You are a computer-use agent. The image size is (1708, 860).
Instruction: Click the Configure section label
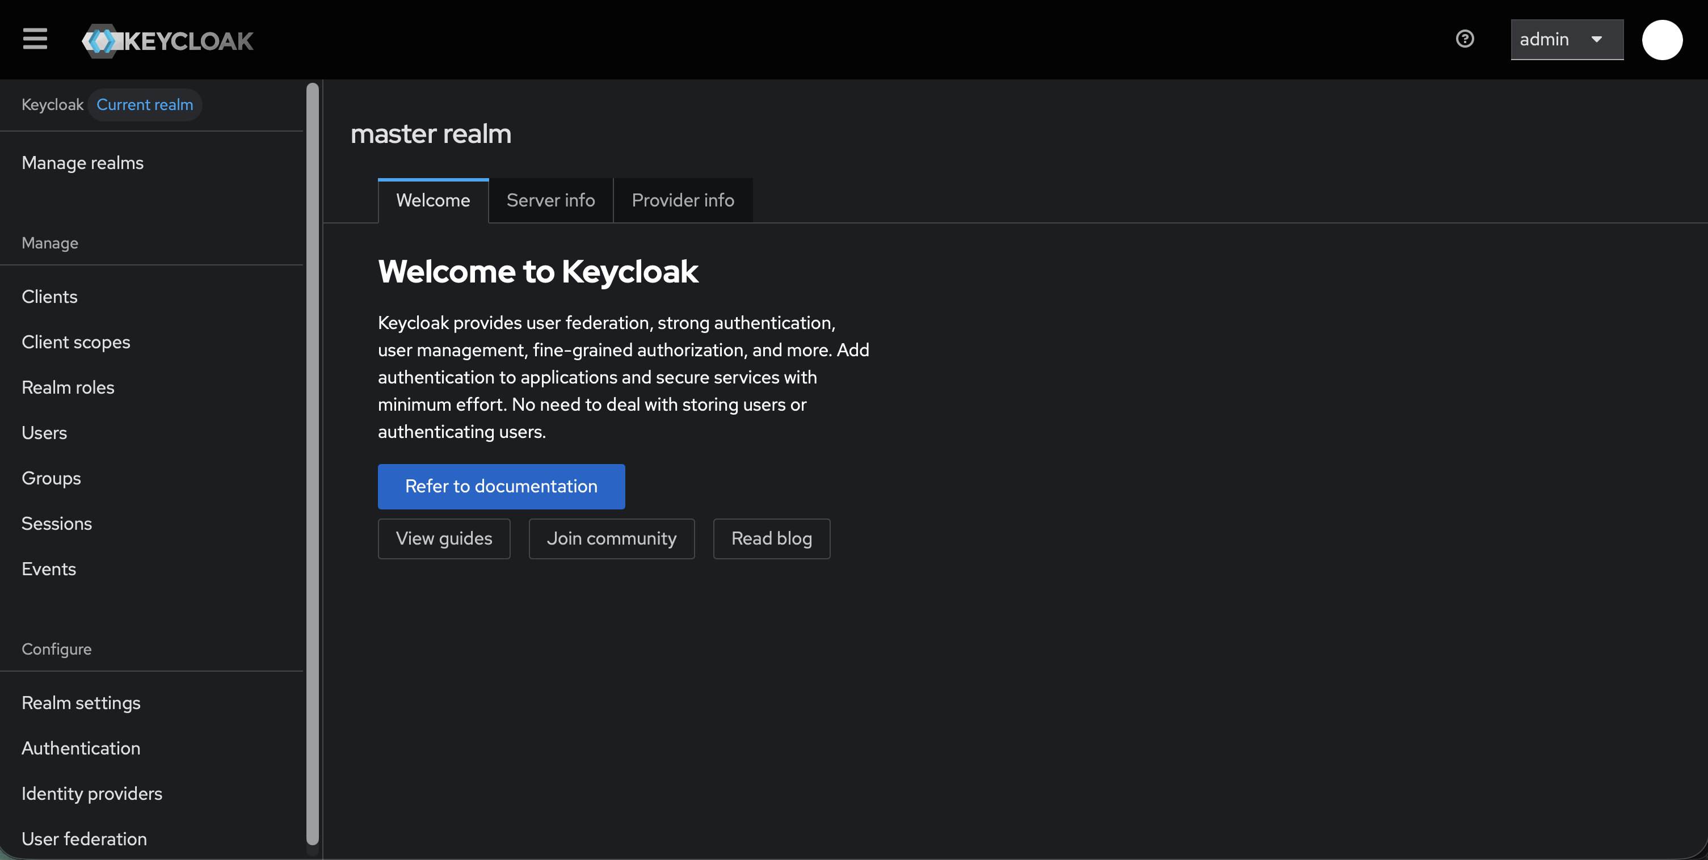point(56,649)
